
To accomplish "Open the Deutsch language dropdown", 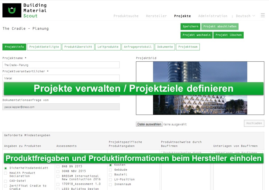I will (x=245, y=16).
